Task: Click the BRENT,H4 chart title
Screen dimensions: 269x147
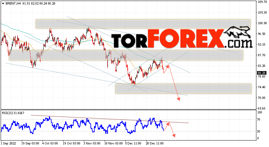Action: pos(13,4)
